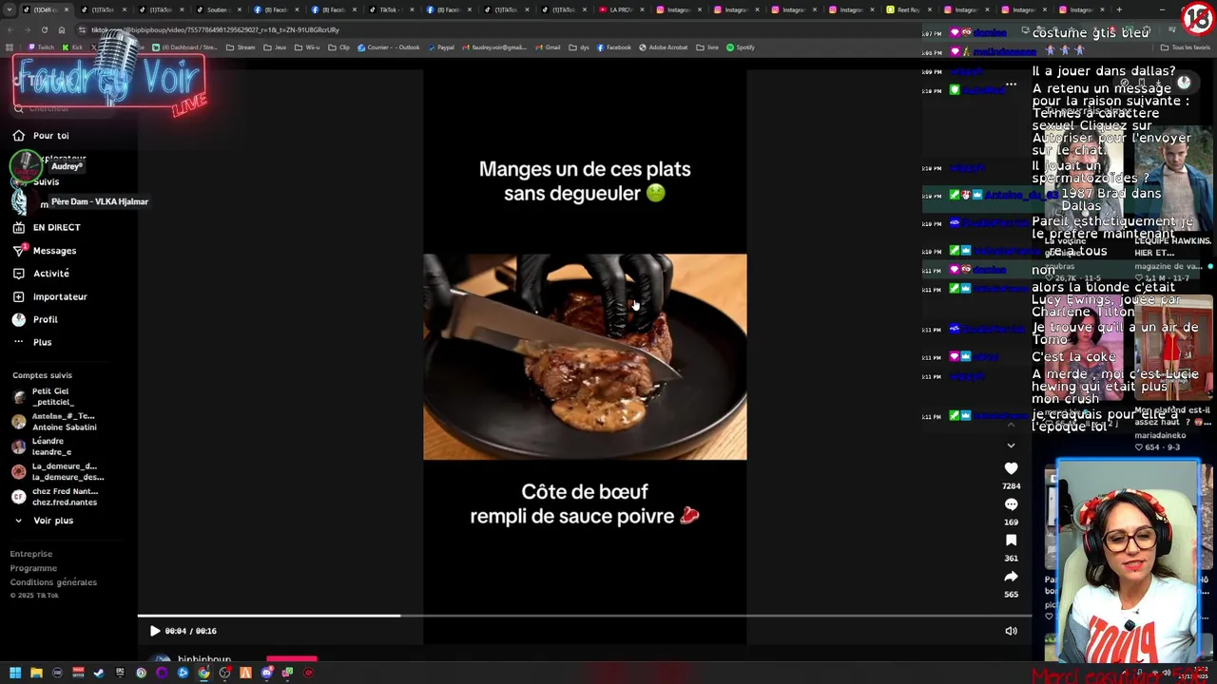Screen dimensions: 1217x684
Task: Open the Messages inbox in the sidebar
Action: point(44,251)
